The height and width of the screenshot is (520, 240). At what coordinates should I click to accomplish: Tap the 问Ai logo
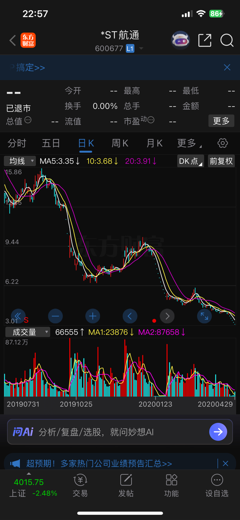pos(23,432)
